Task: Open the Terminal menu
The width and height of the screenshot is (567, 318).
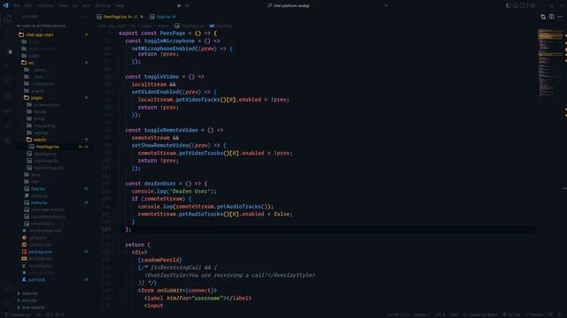Action: pyautogui.click(x=103, y=6)
